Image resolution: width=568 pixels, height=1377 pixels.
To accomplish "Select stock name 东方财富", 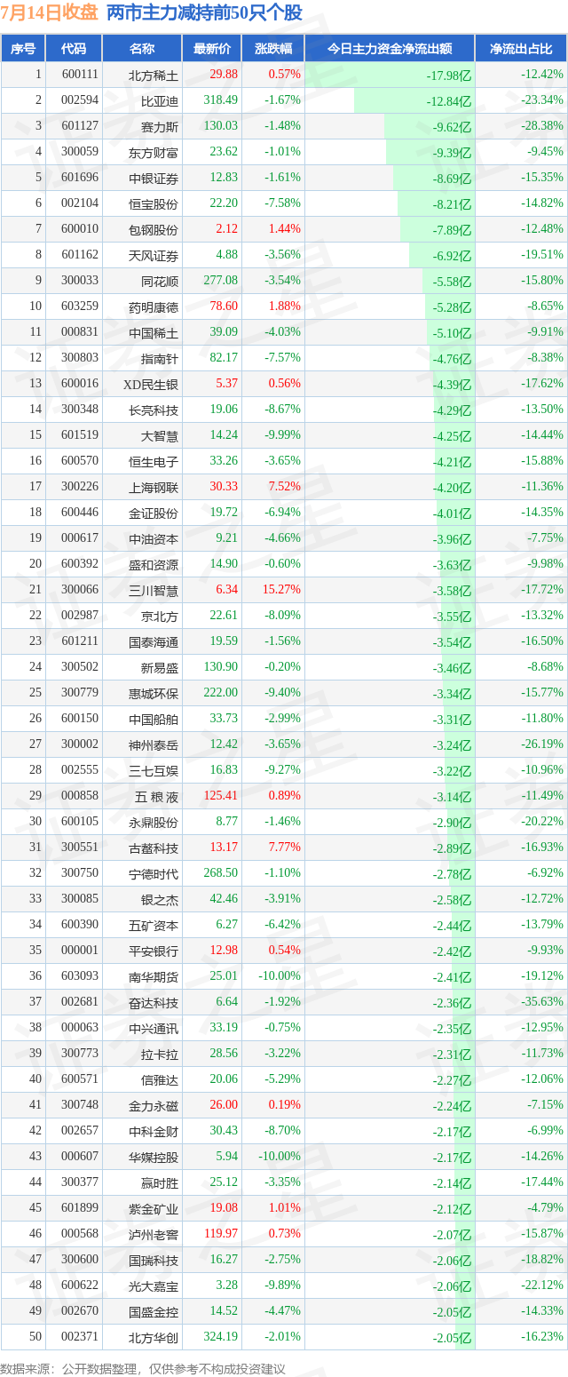I will pyautogui.click(x=154, y=152).
